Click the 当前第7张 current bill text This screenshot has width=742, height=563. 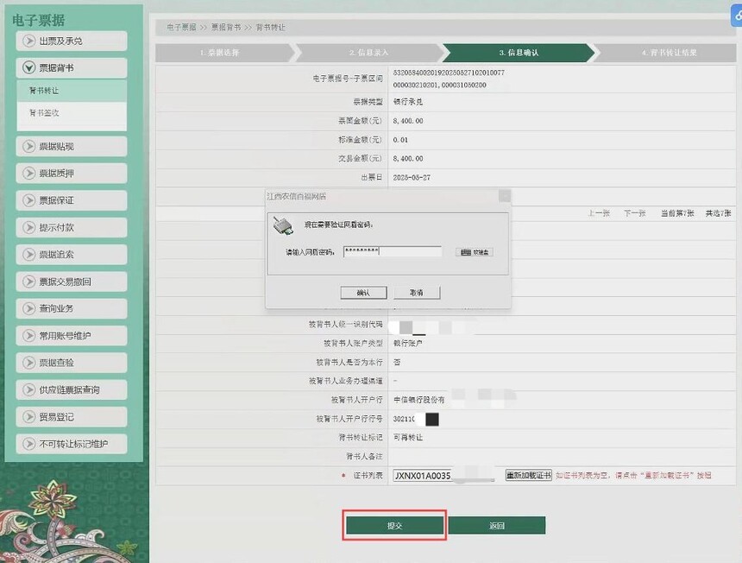click(677, 213)
